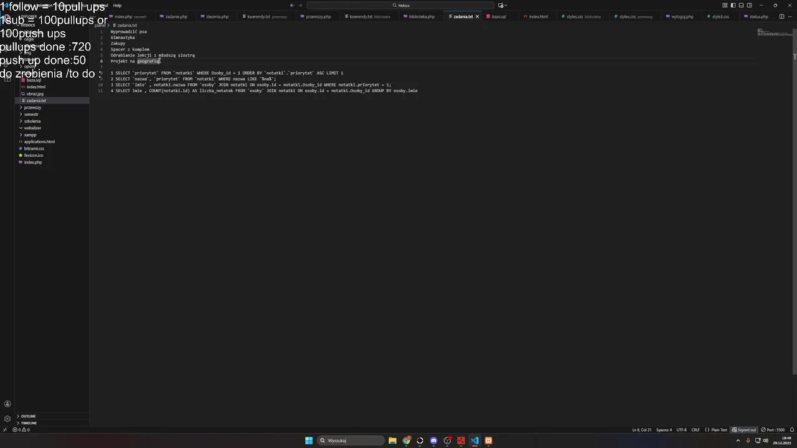Viewport: 797px width, 448px height.
Task: Open the notifications bell in status bar
Action: (x=792, y=430)
